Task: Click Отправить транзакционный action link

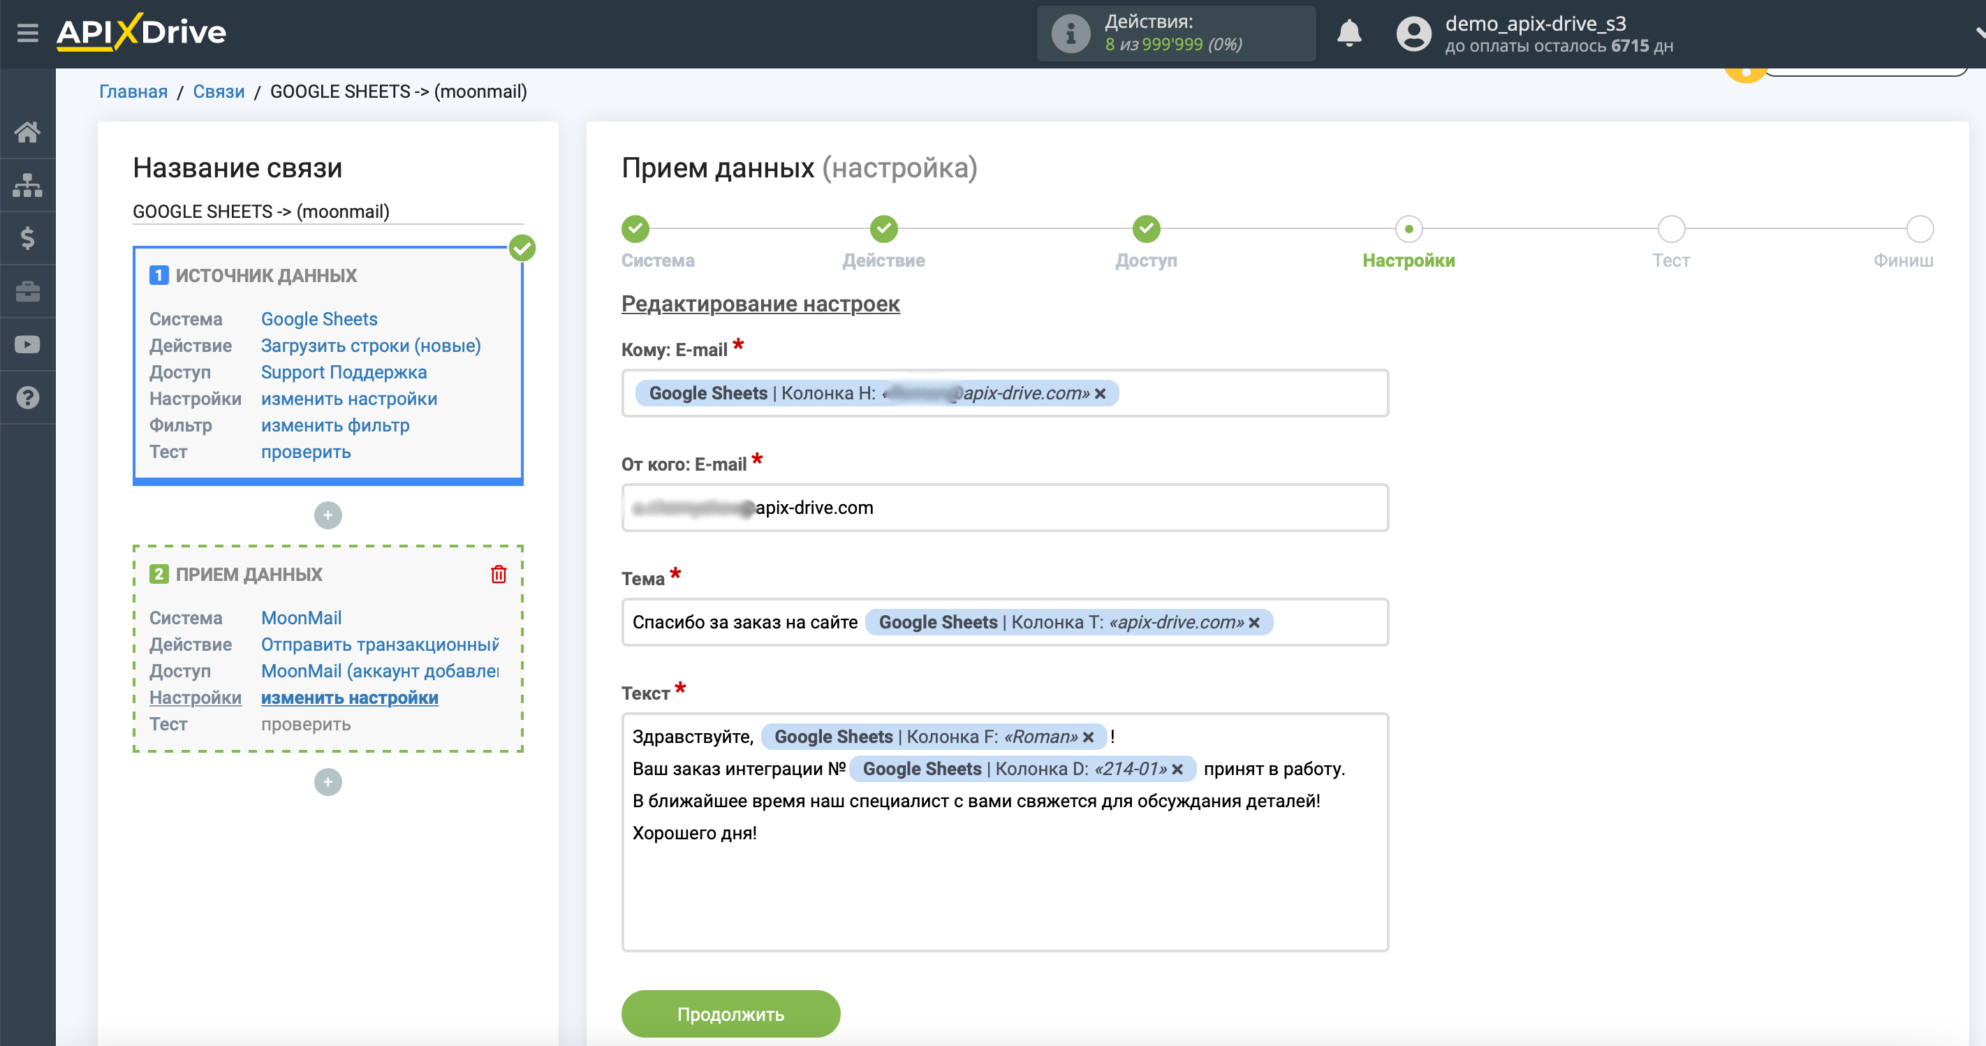Action: tap(380, 644)
